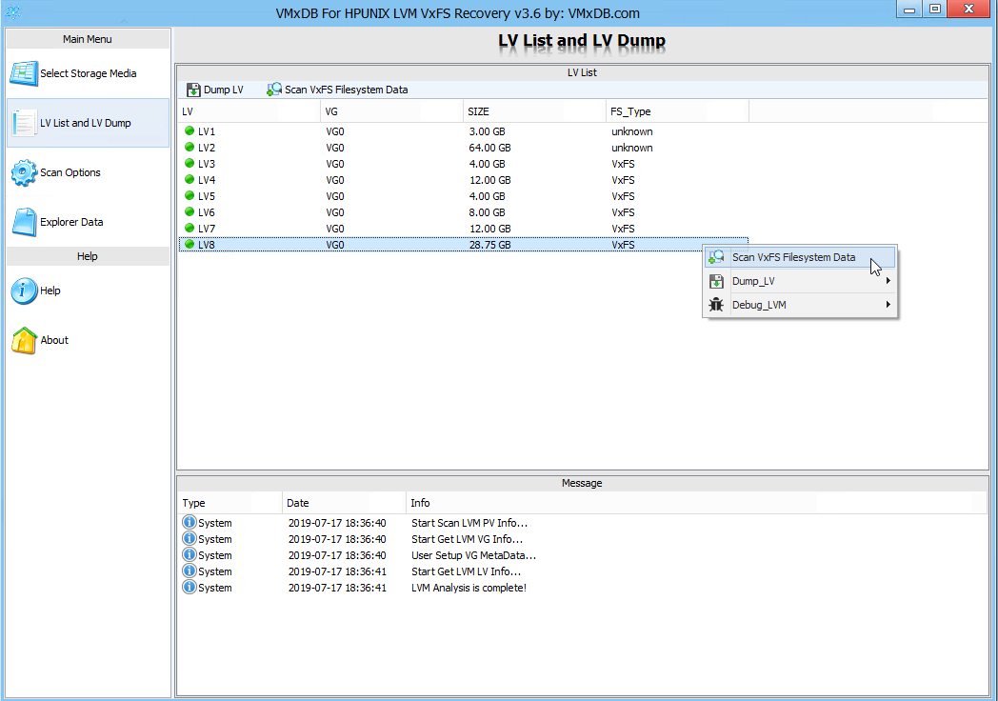Image resolution: width=998 pixels, height=701 pixels.
Task: Open Select Storage Media from sidebar
Action: click(88, 74)
